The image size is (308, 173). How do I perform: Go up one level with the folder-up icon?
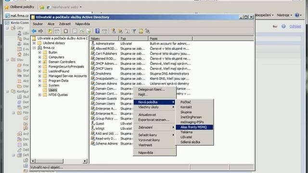50,31
